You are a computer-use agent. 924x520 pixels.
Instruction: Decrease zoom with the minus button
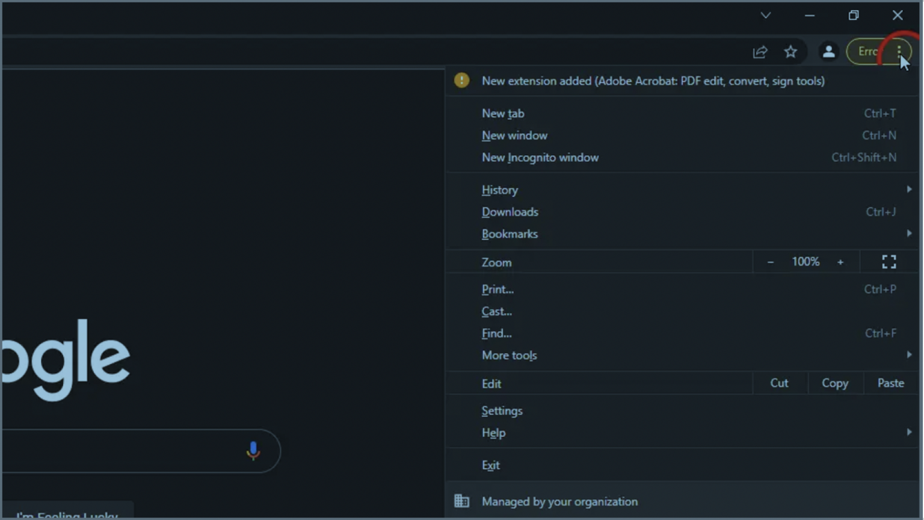click(770, 262)
